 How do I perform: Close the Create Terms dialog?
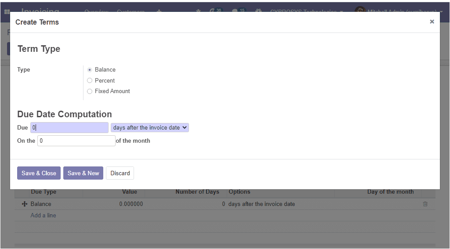pyautogui.click(x=432, y=22)
